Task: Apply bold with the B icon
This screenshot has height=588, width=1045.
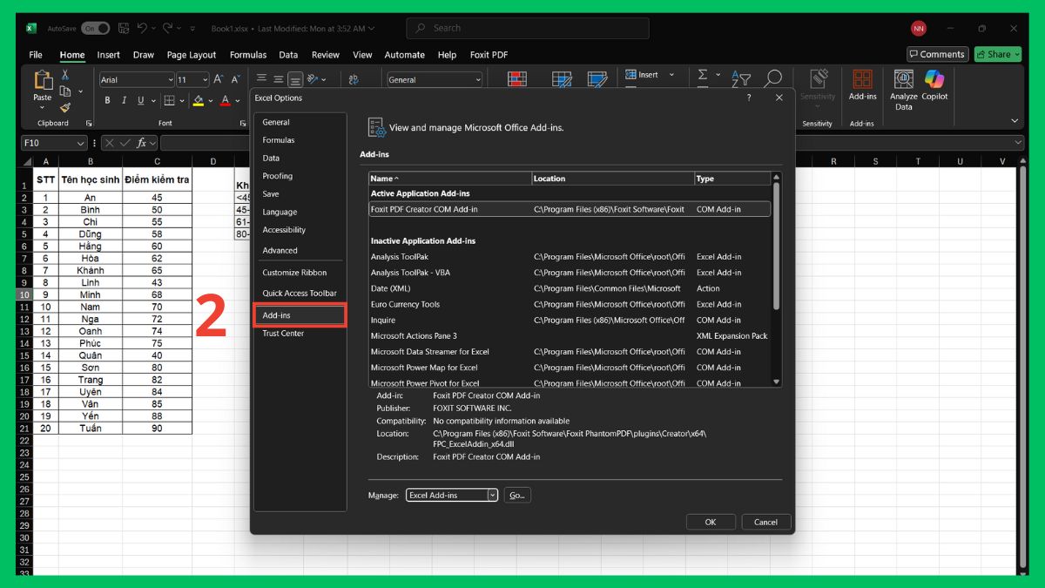Action: point(108,101)
